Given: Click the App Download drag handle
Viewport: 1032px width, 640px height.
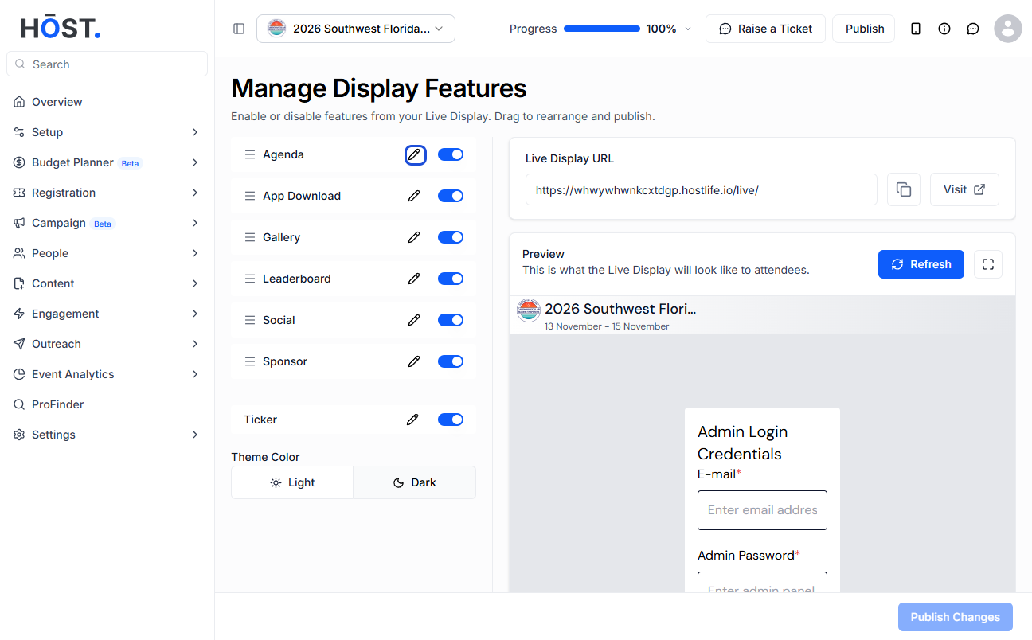Looking at the screenshot, I should pos(250,196).
